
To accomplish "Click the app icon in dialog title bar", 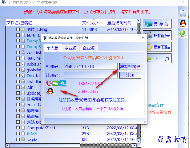I will pos(45,38).
